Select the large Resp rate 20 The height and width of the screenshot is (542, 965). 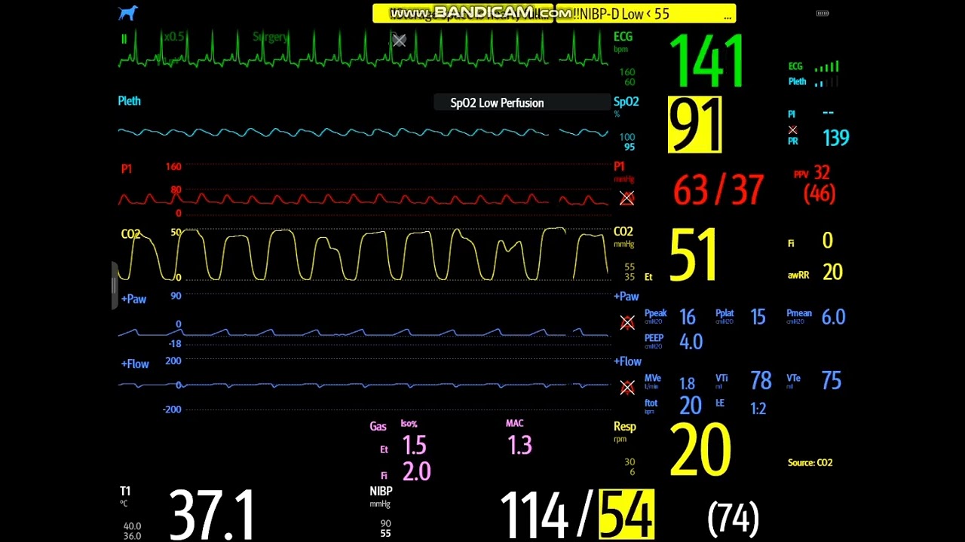(700, 450)
